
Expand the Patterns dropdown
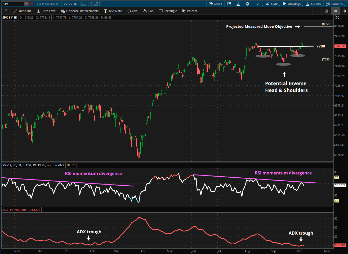[x=335, y=4]
